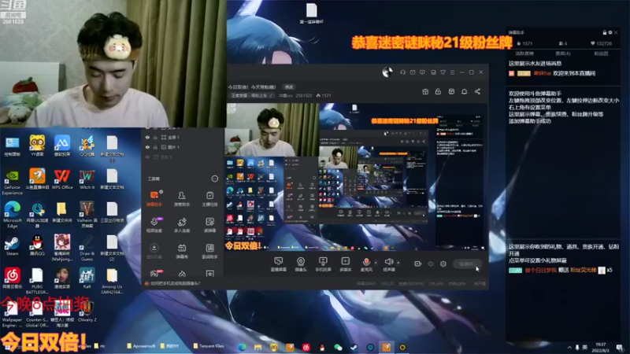Screen dimensions: 630x354
Task: Expand the toolbox with the round more button
Action: (214, 179)
